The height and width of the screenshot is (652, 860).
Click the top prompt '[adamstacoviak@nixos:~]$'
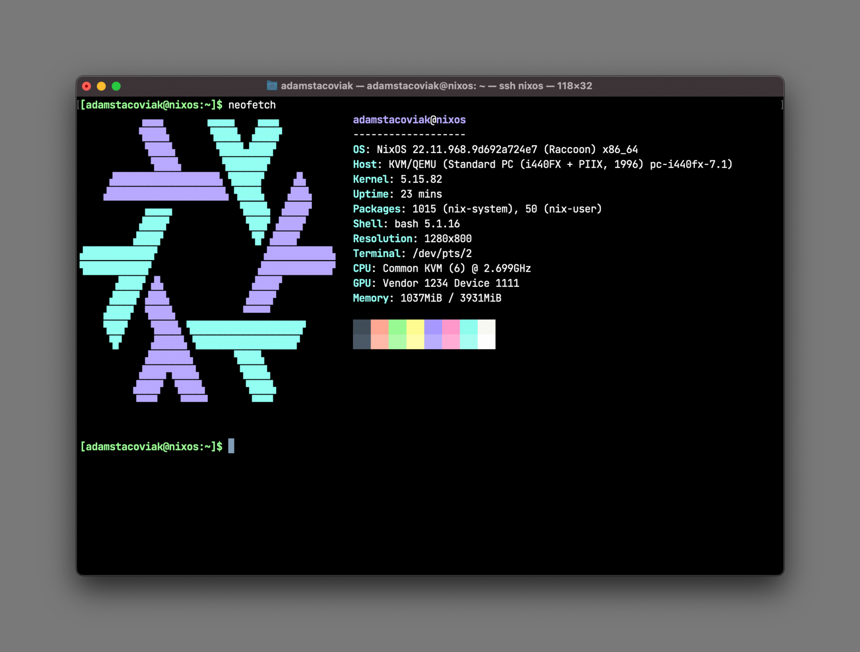(x=151, y=105)
